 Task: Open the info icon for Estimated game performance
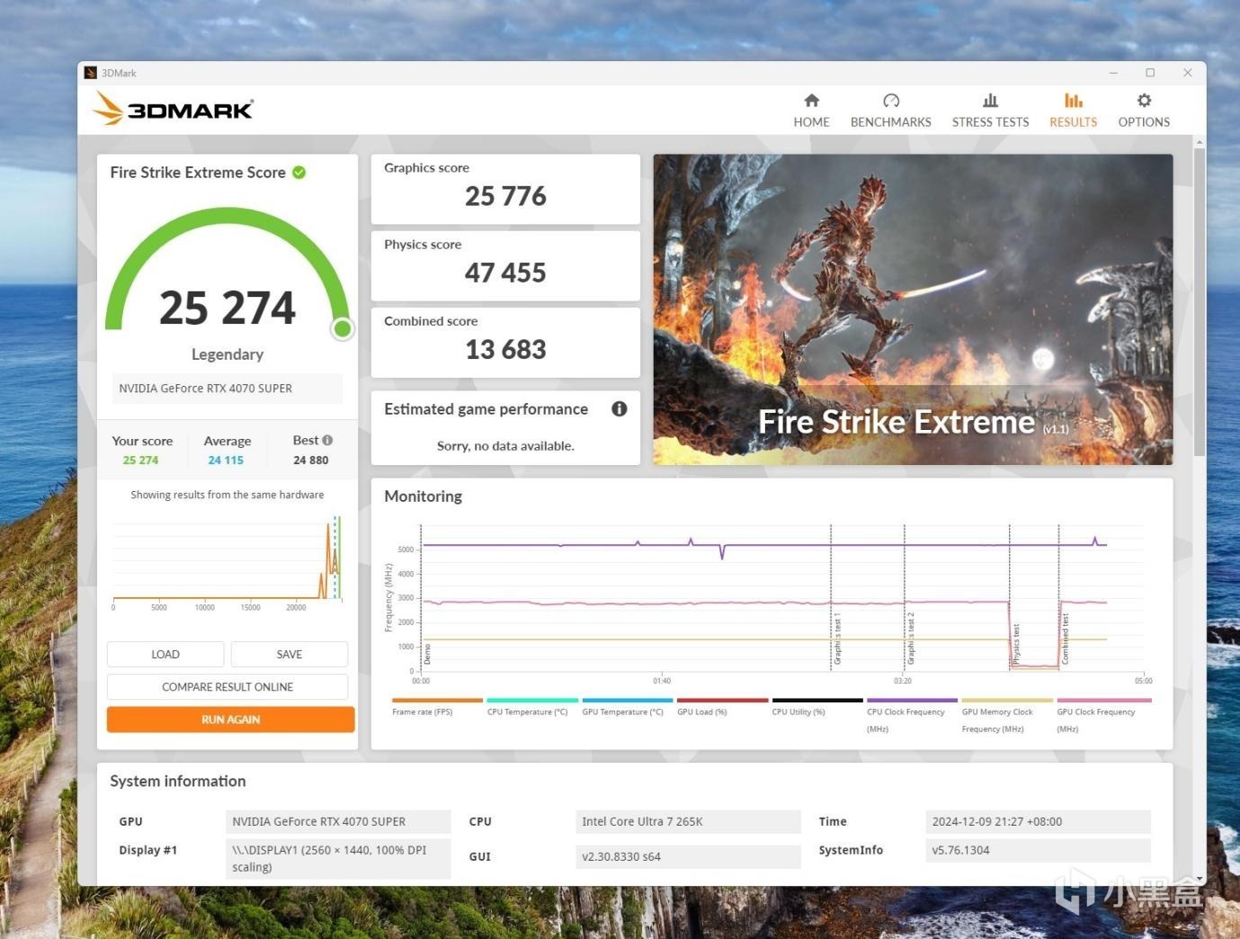click(620, 409)
